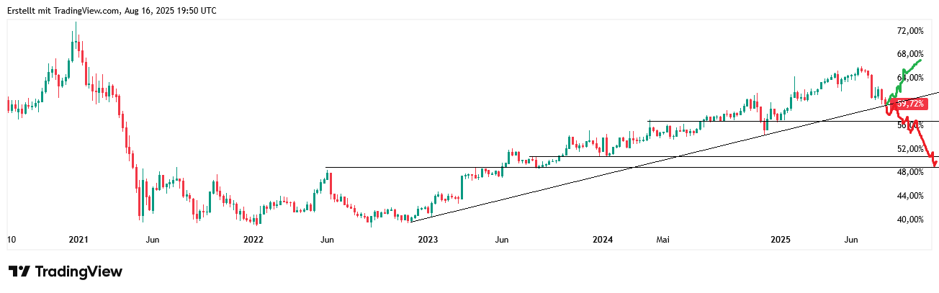Click the 40,00% axis label
This screenshot has height=293, width=939.
click(x=910, y=220)
